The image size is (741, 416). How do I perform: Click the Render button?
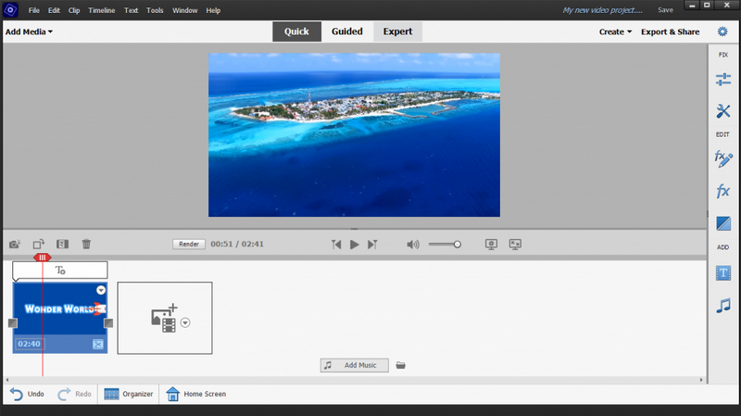coord(189,244)
